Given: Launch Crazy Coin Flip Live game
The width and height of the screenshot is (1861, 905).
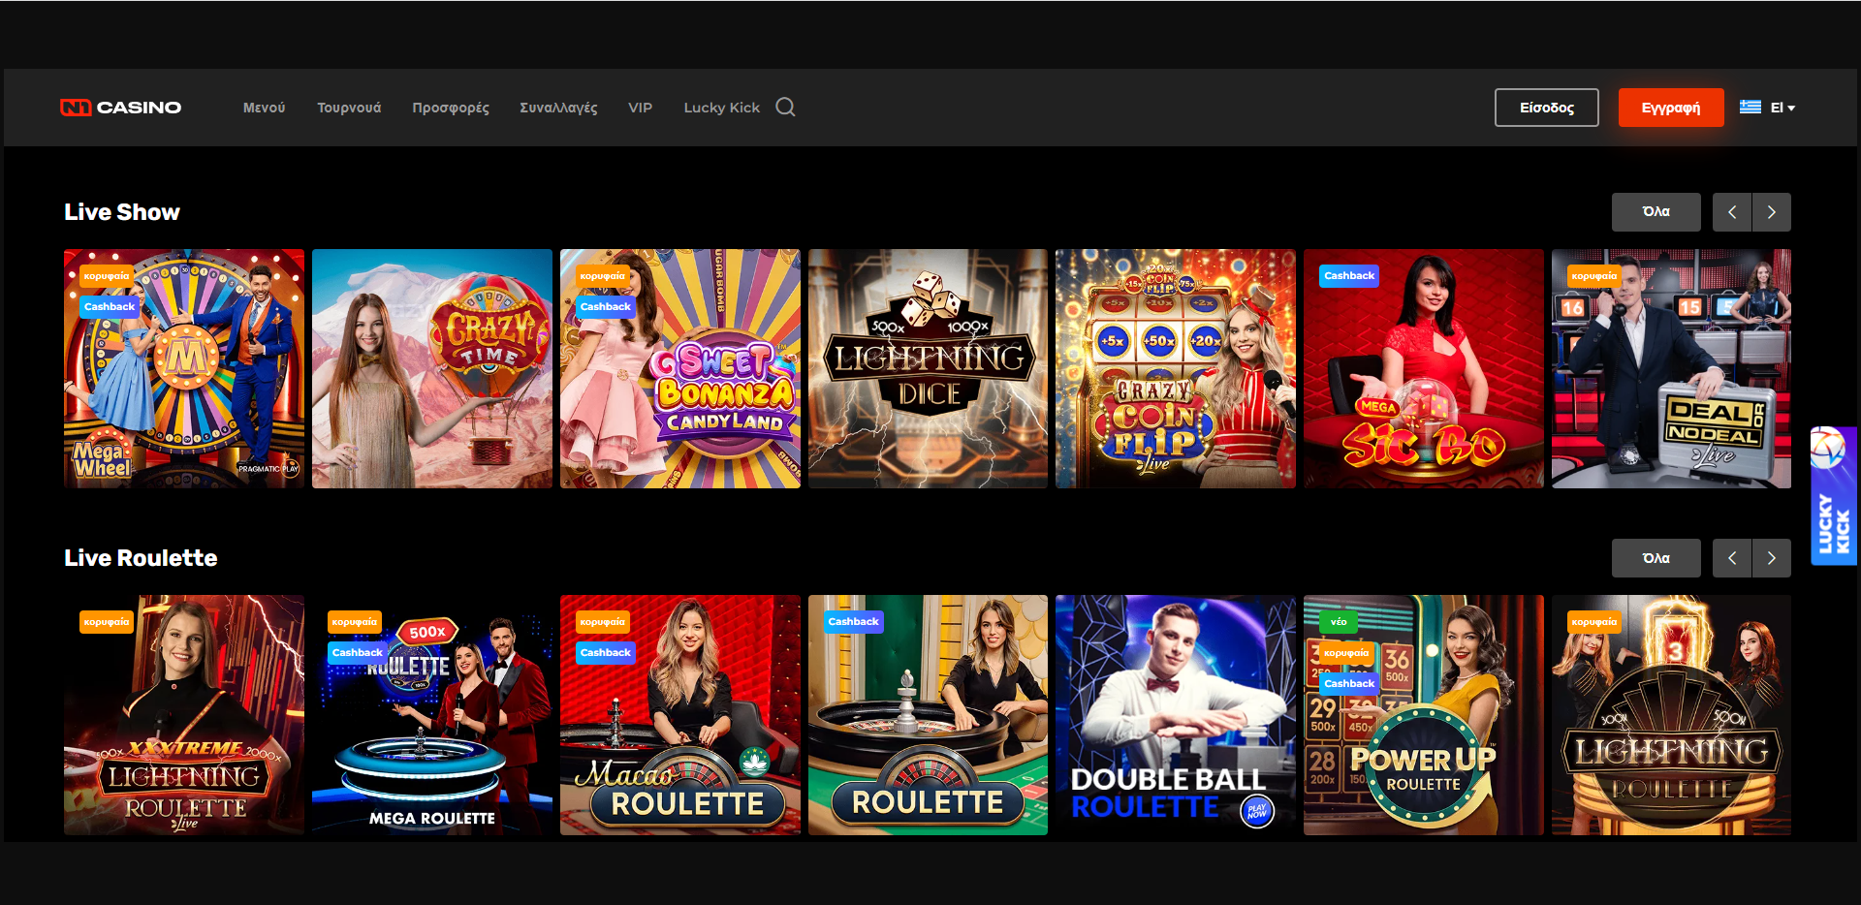Looking at the screenshot, I should [1176, 368].
